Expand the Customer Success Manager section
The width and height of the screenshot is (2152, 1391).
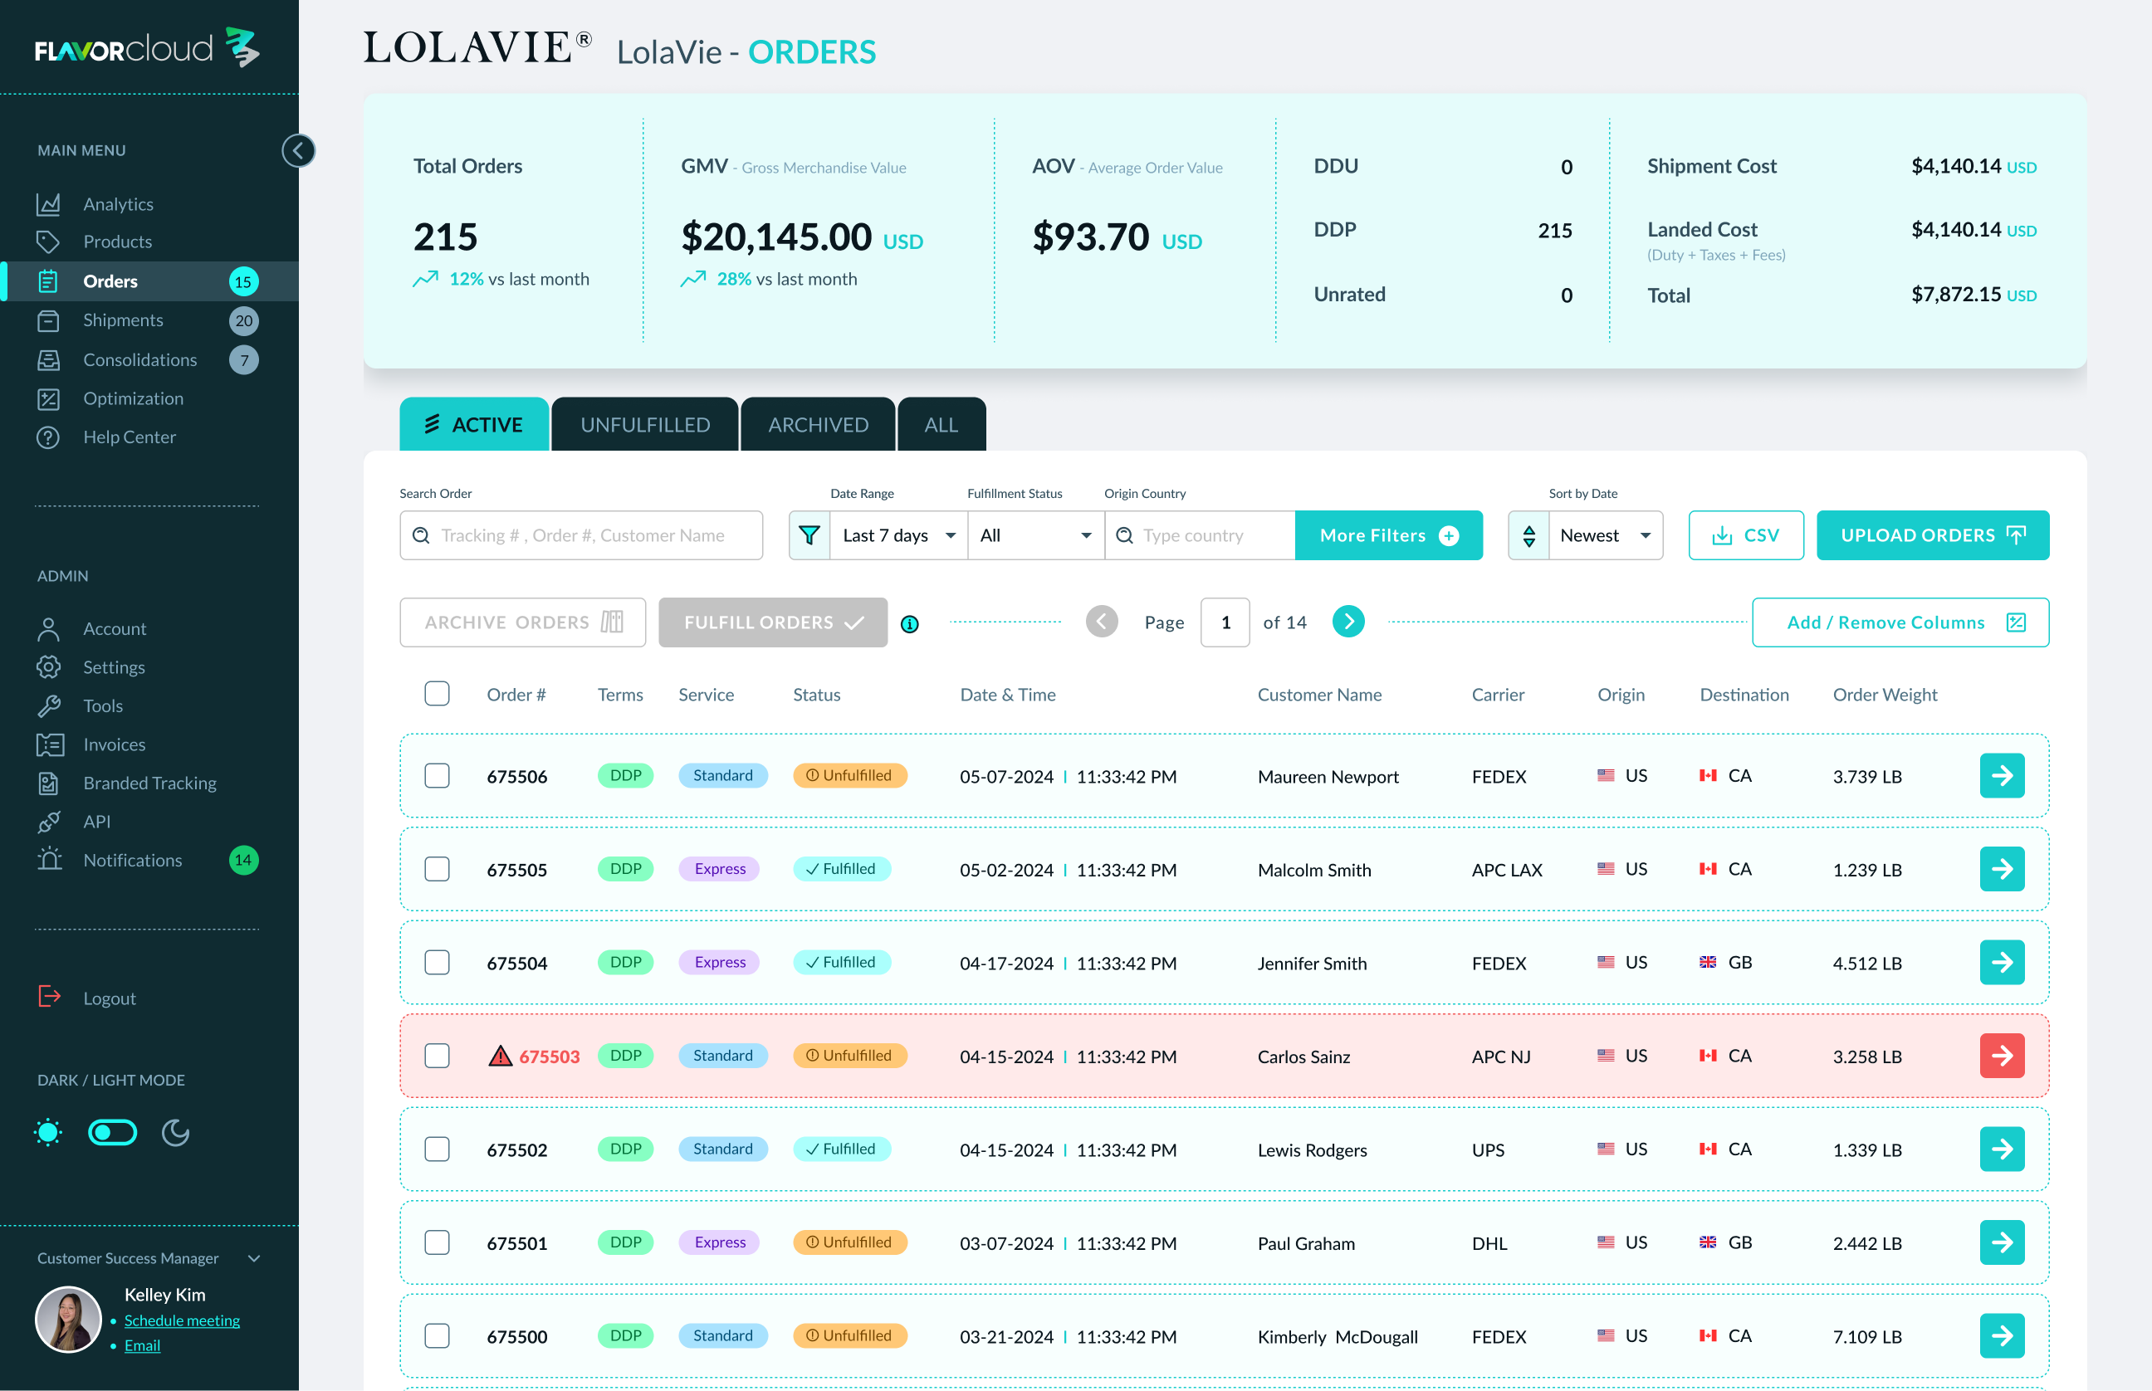tap(254, 1258)
